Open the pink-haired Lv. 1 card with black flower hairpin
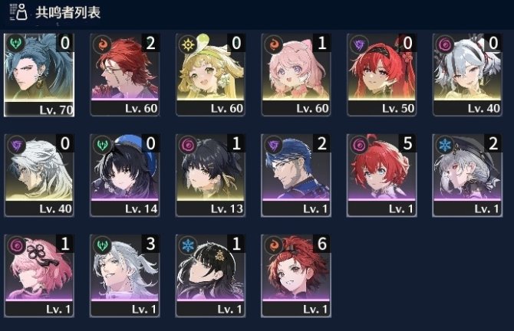The width and height of the screenshot is (514, 331). pos(39,276)
